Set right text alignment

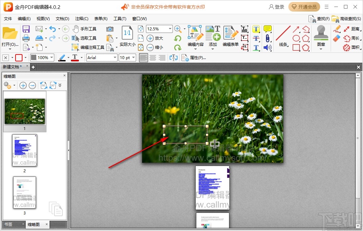[162, 58]
